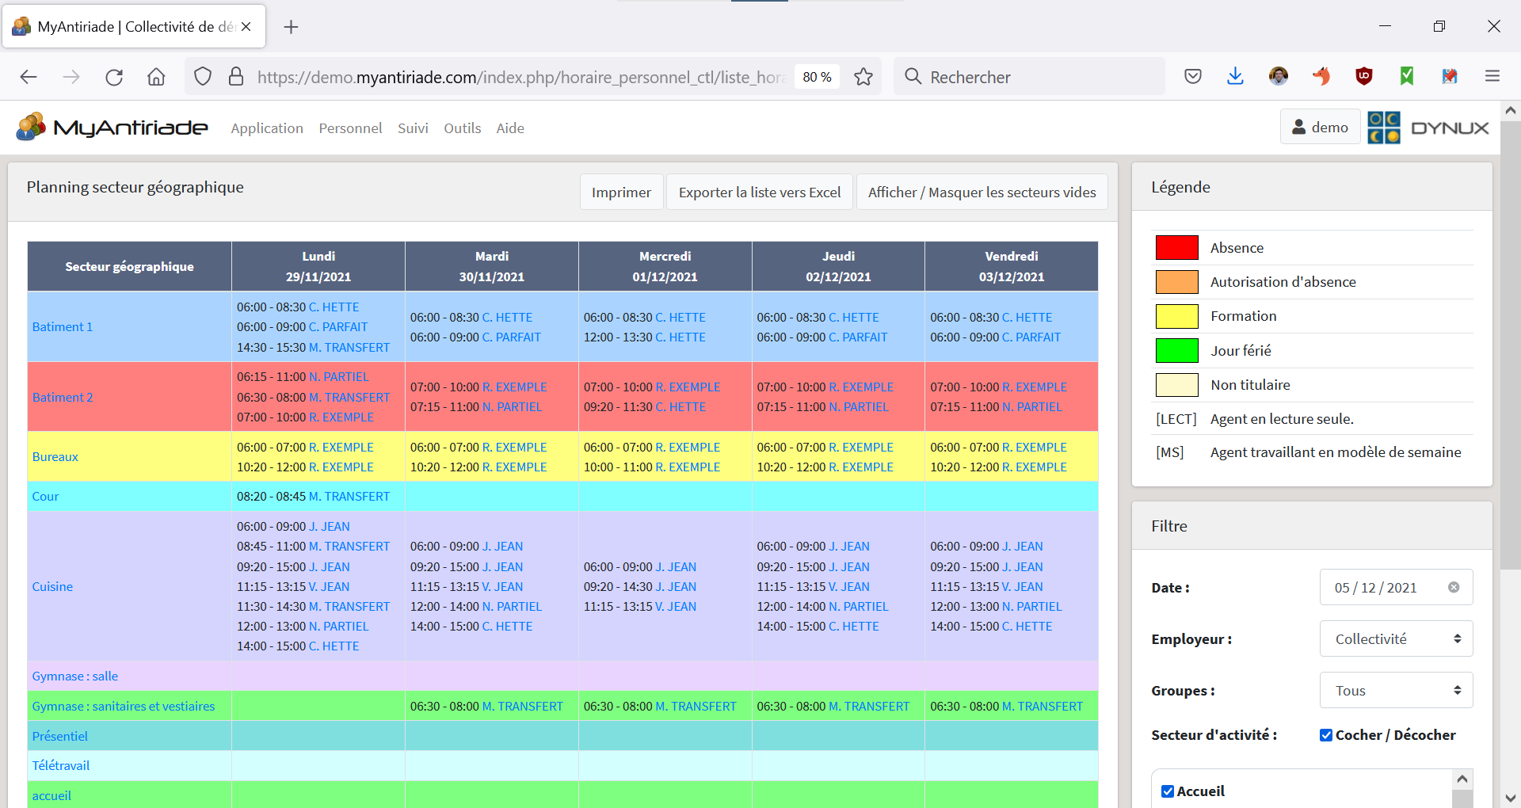Show site security padlock info
Viewport: 1521px width, 808px height.
click(236, 77)
